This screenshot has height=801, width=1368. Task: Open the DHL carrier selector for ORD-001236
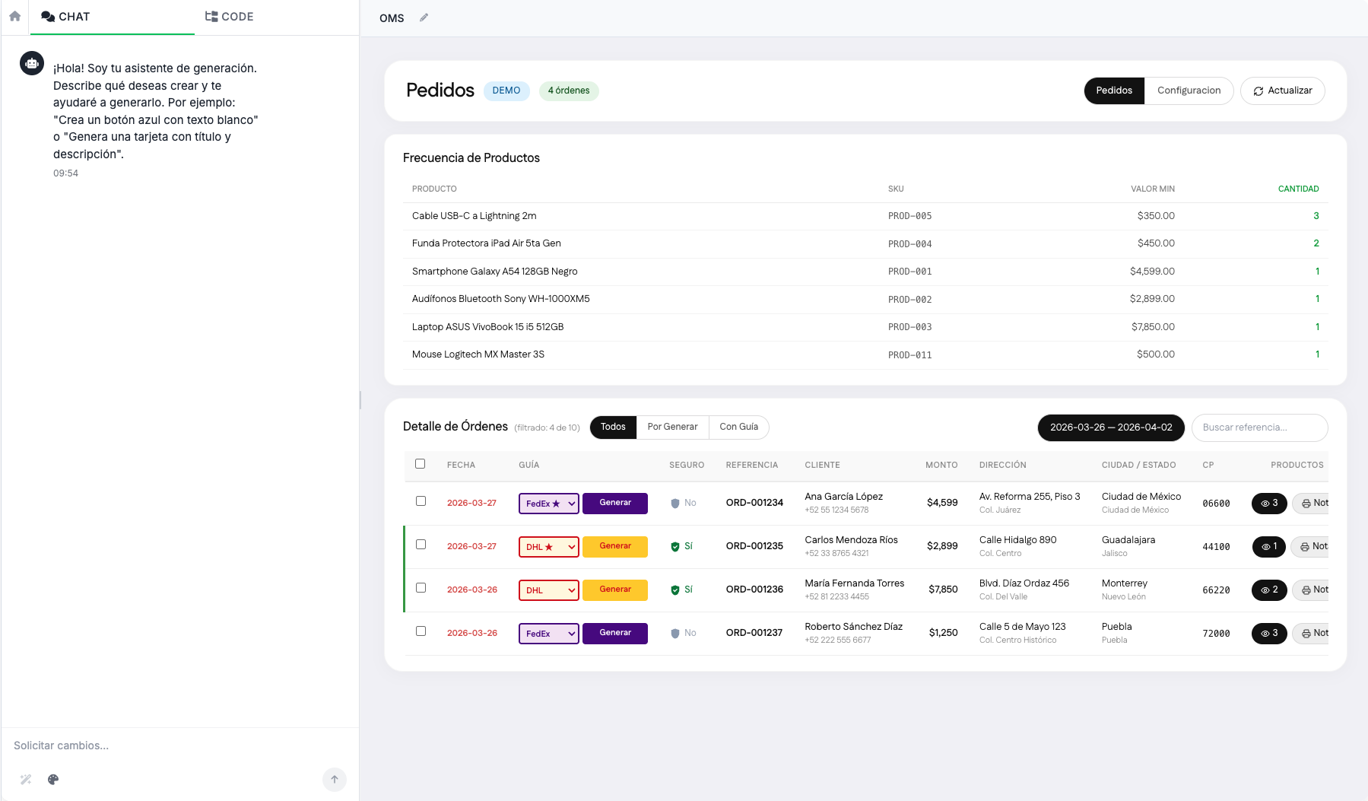pyautogui.click(x=548, y=590)
